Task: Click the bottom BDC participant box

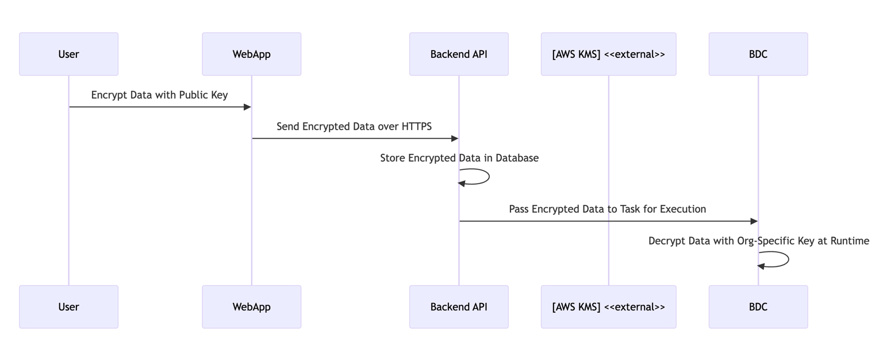Action: point(758,306)
